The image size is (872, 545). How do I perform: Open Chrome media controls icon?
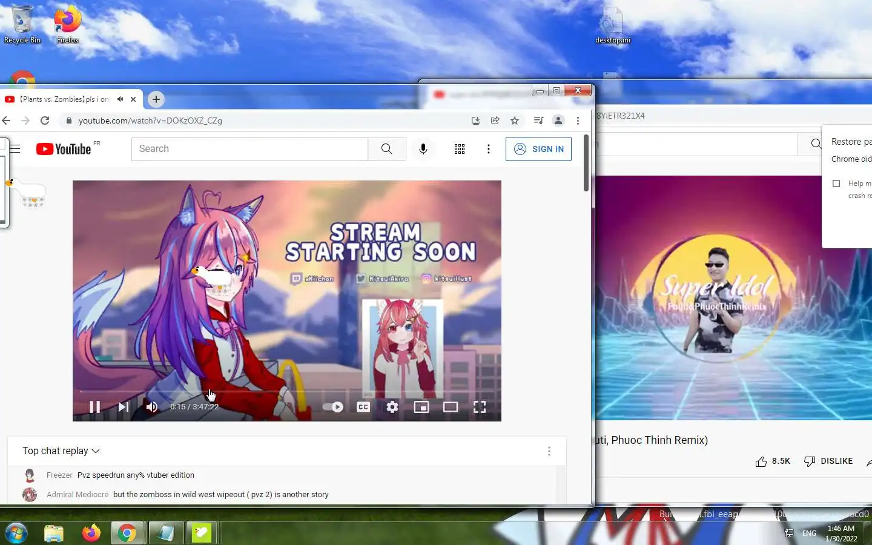coord(538,121)
